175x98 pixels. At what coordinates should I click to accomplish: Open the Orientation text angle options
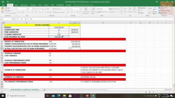pos(48,9)
